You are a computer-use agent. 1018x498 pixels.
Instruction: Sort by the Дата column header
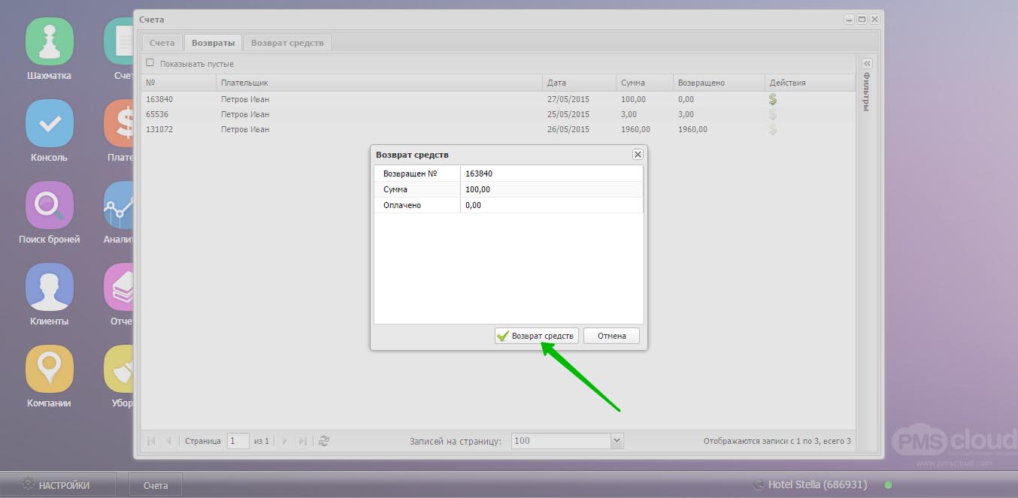(580, 83)
